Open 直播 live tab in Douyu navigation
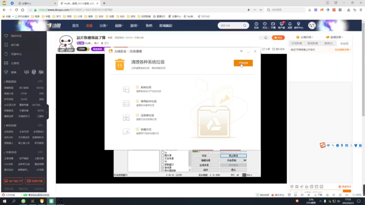The height and width of the screenshot is (205, 365). pyautogui.click(x=89, y=26)
